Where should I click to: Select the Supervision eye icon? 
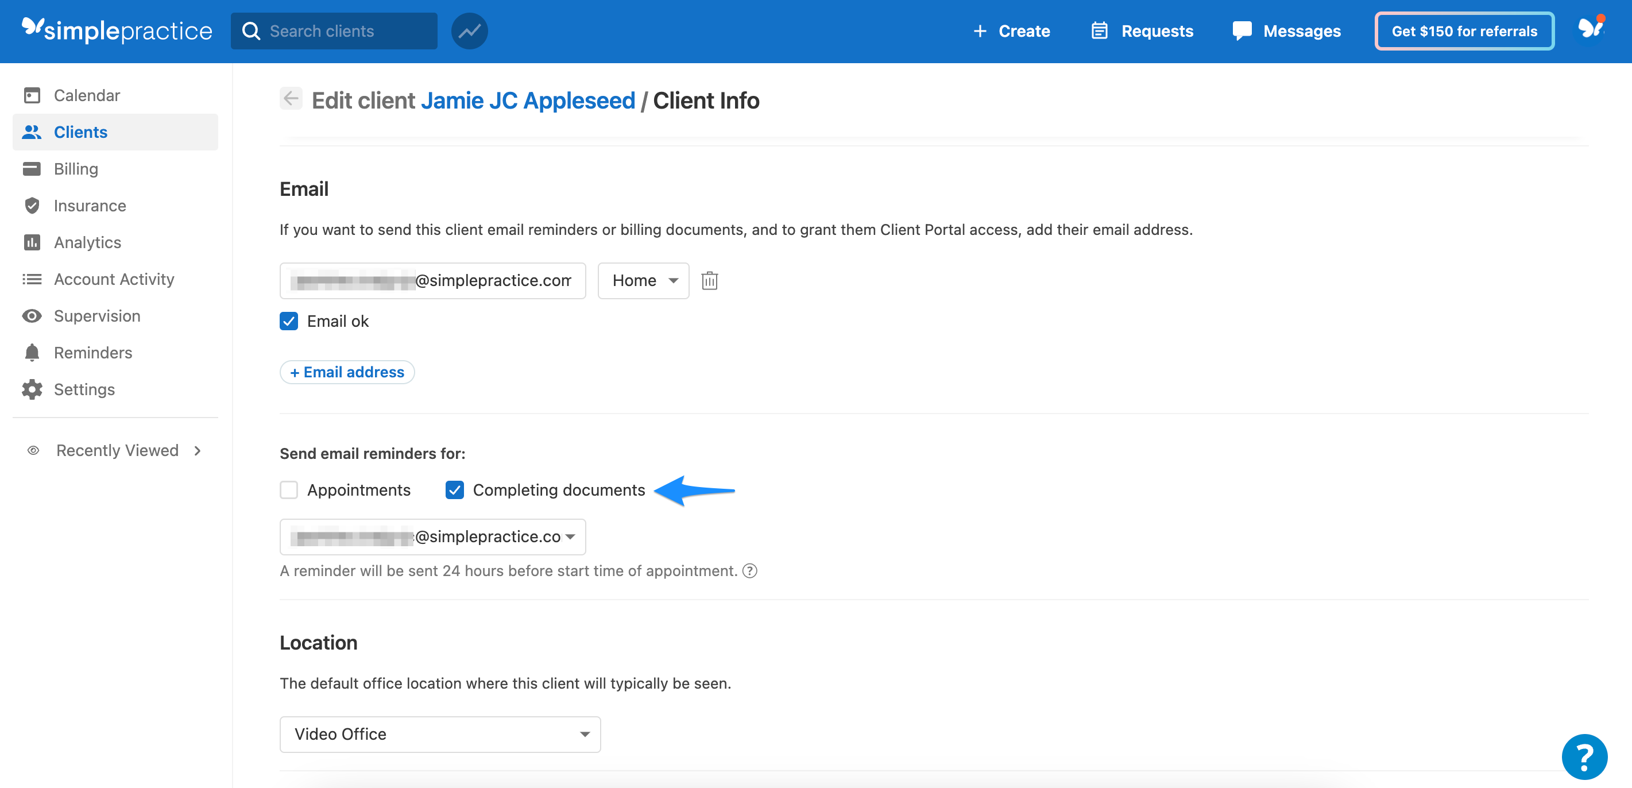pos(32,315)
